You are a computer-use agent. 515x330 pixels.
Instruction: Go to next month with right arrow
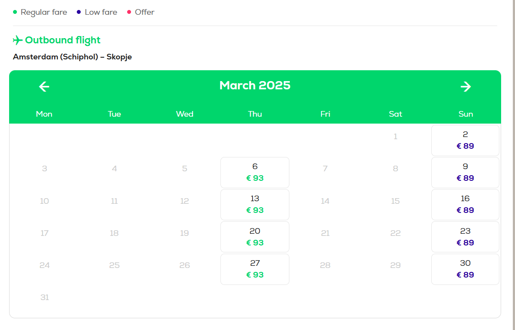tap(466, 87)
